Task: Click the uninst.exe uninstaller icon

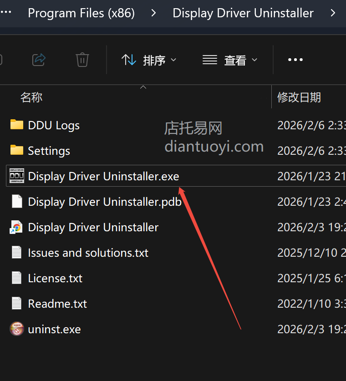Action: 17,329
